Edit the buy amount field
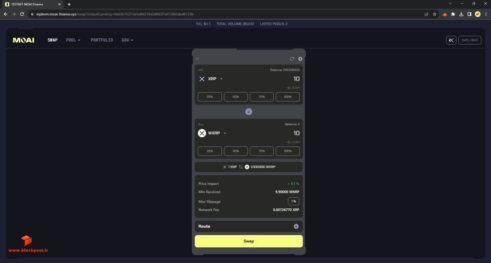 [296, 133]
